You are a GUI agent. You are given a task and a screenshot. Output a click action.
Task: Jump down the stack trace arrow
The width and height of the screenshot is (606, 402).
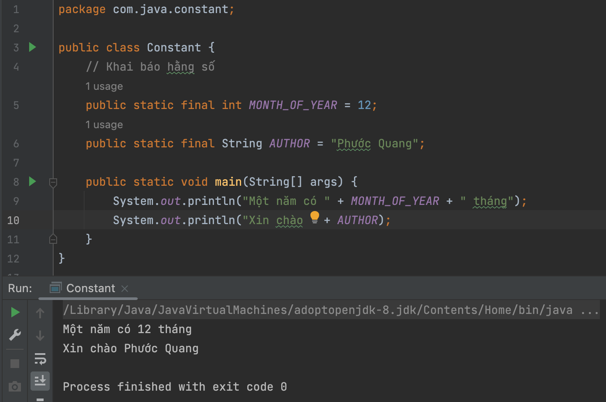(x=40, y=335)
